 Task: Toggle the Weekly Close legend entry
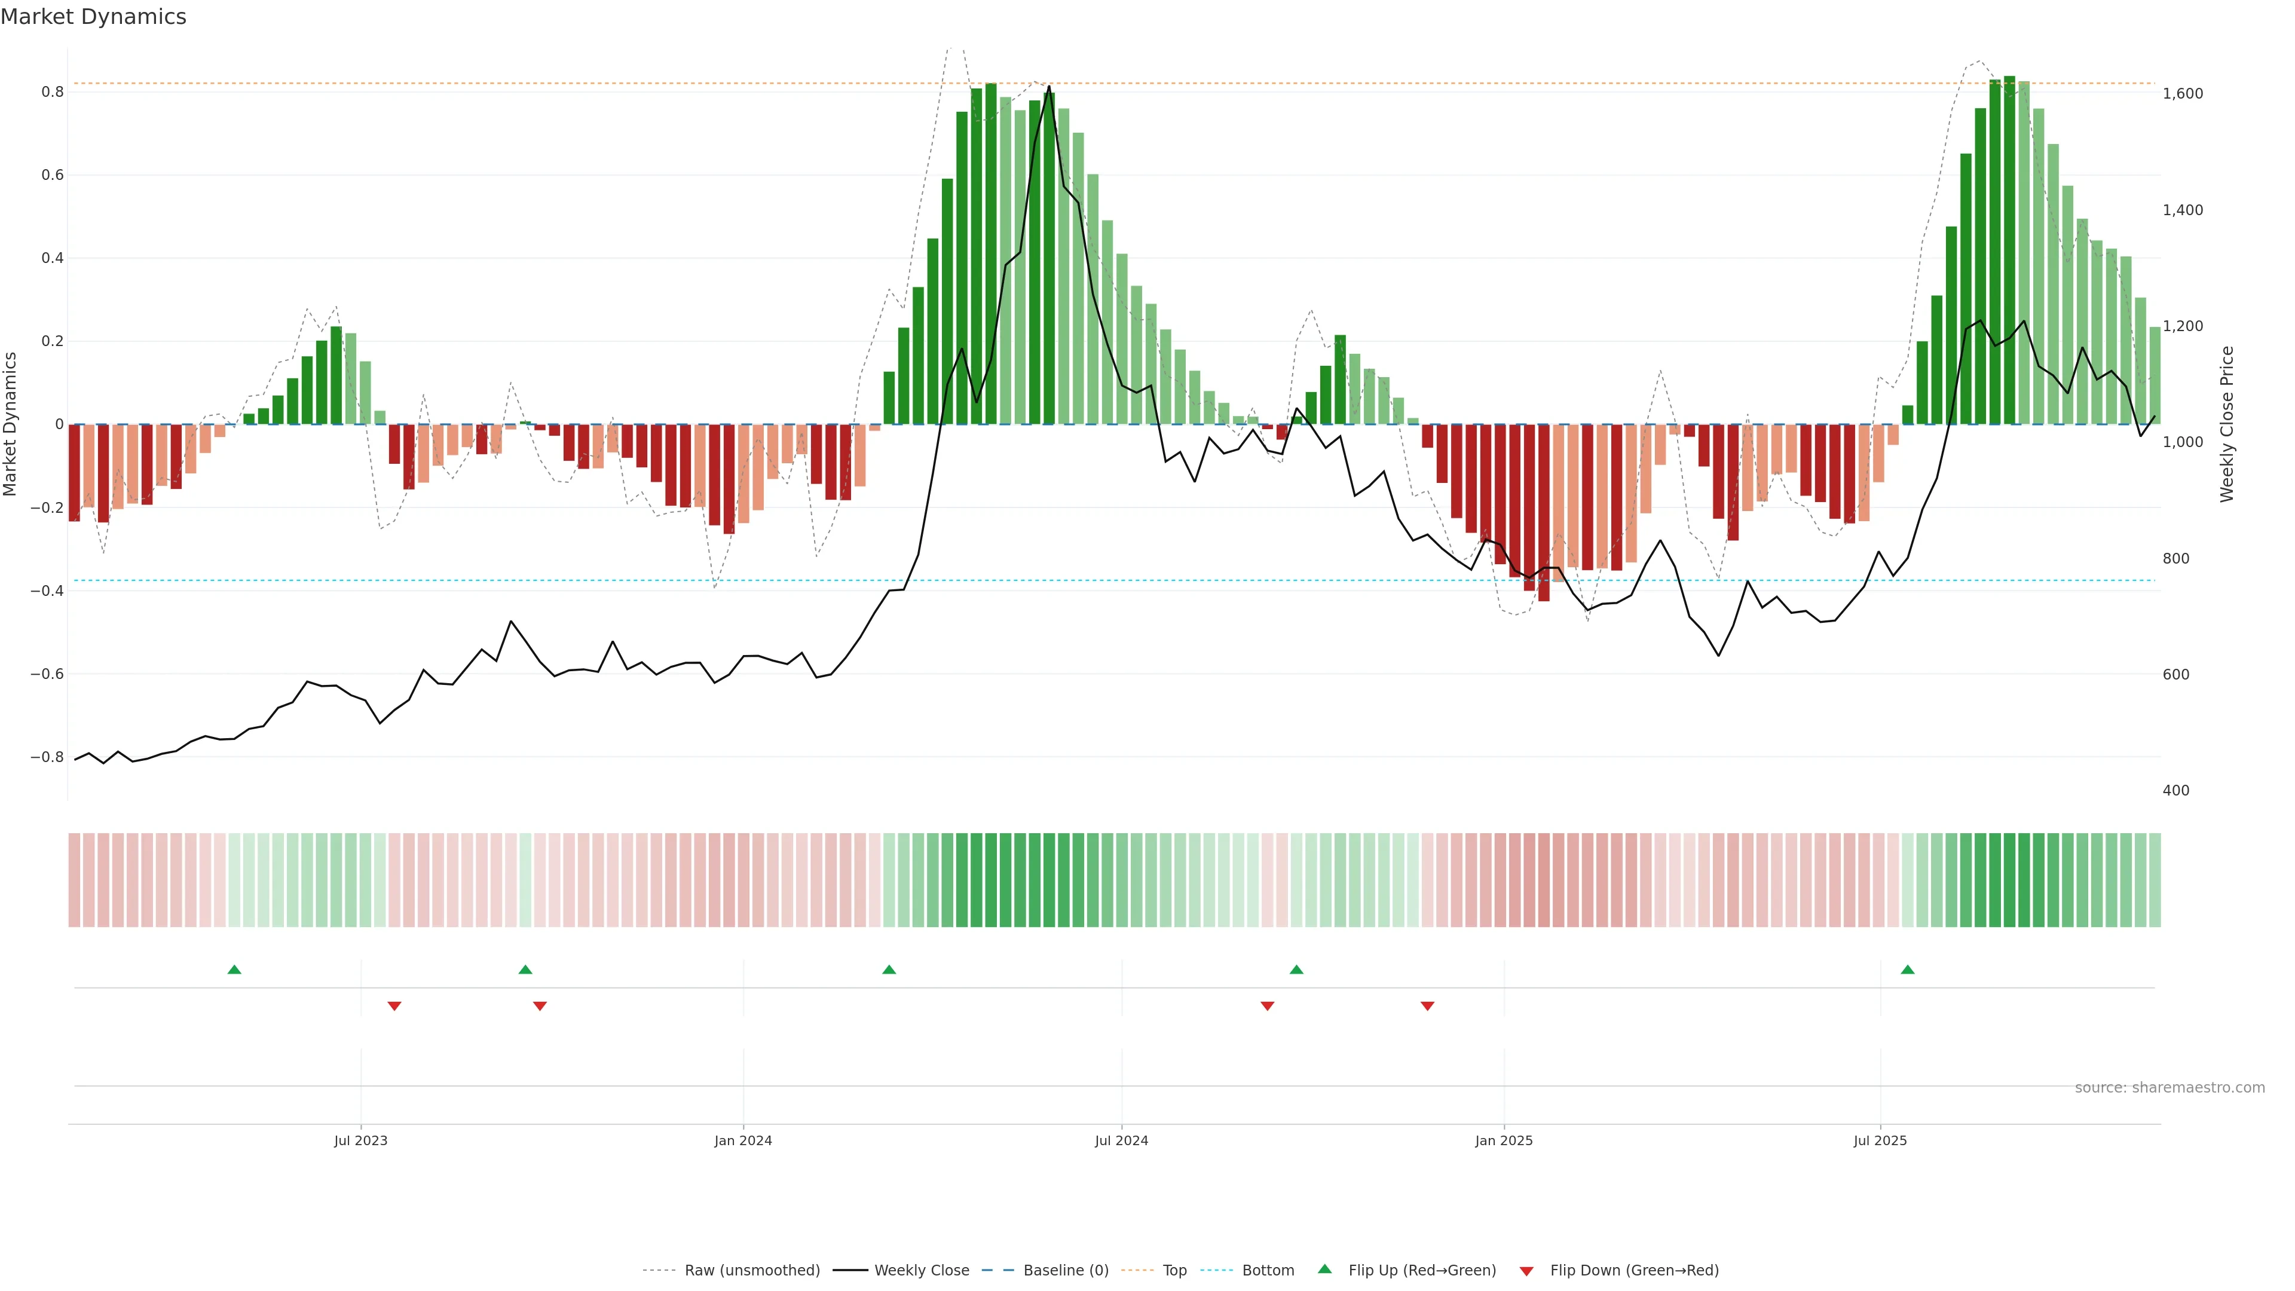tap(921, 1271)
